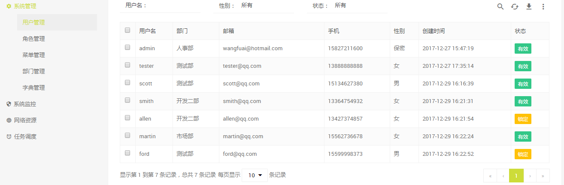Tick the allen row checkbox
Image resolution: width=564 pixels, height=185 pixels.
[x=127, y=117]
